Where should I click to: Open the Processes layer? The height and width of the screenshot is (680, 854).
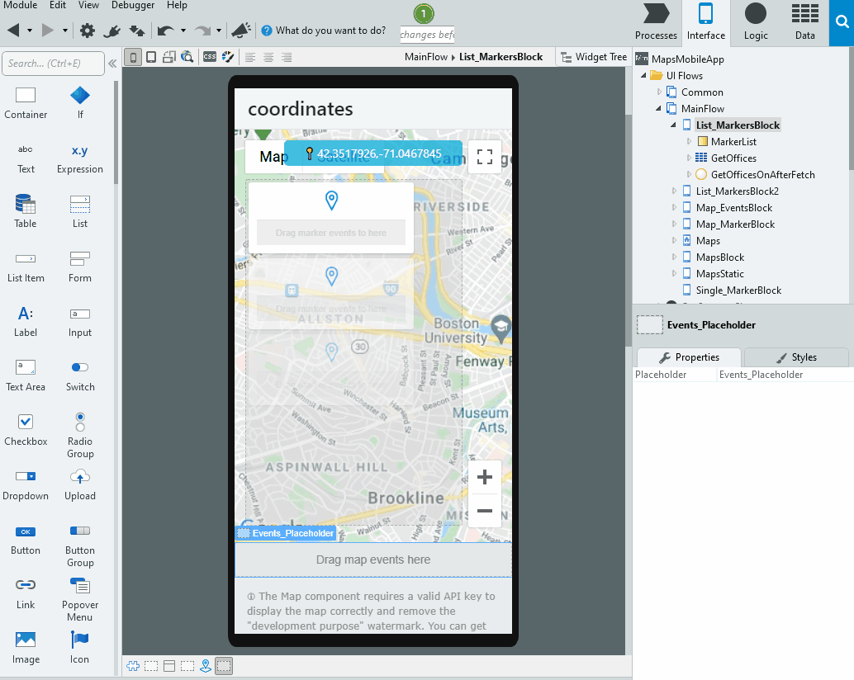point(656,22)
